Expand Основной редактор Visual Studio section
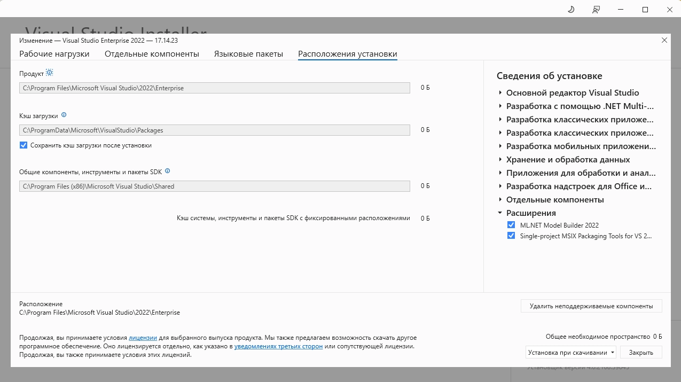Viewport: 681px width, 382px height. click(x=500, y=93)
